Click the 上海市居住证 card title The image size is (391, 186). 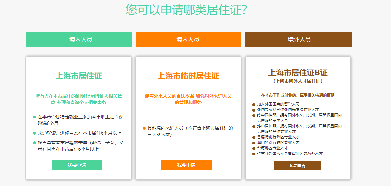(x=79, y=76)
